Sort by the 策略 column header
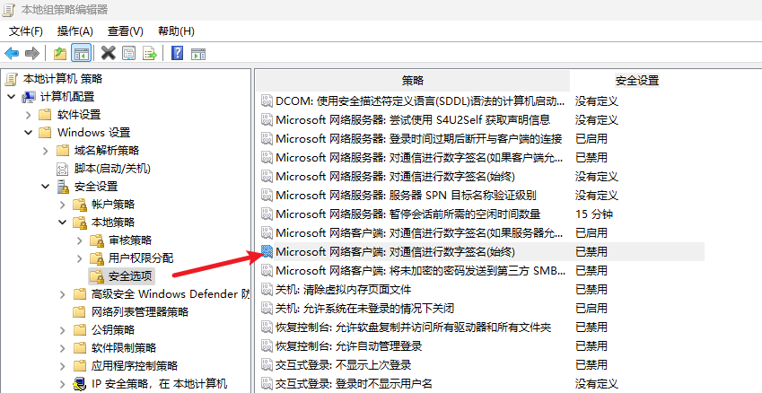The height and width of the screenshot is (393, 762). pos(413,81)
